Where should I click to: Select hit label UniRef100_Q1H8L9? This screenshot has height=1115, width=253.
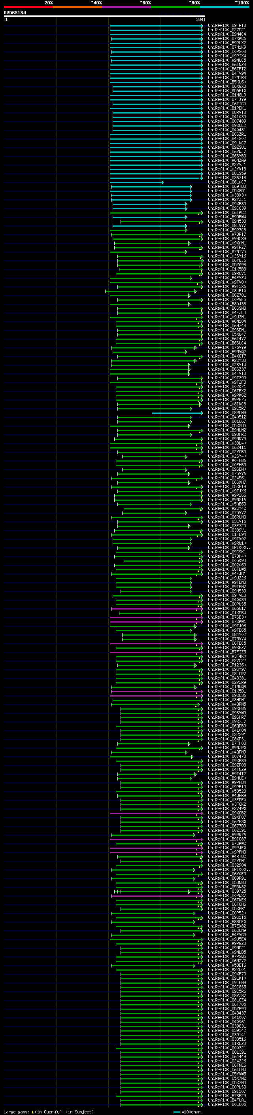(x=227, y=95)
